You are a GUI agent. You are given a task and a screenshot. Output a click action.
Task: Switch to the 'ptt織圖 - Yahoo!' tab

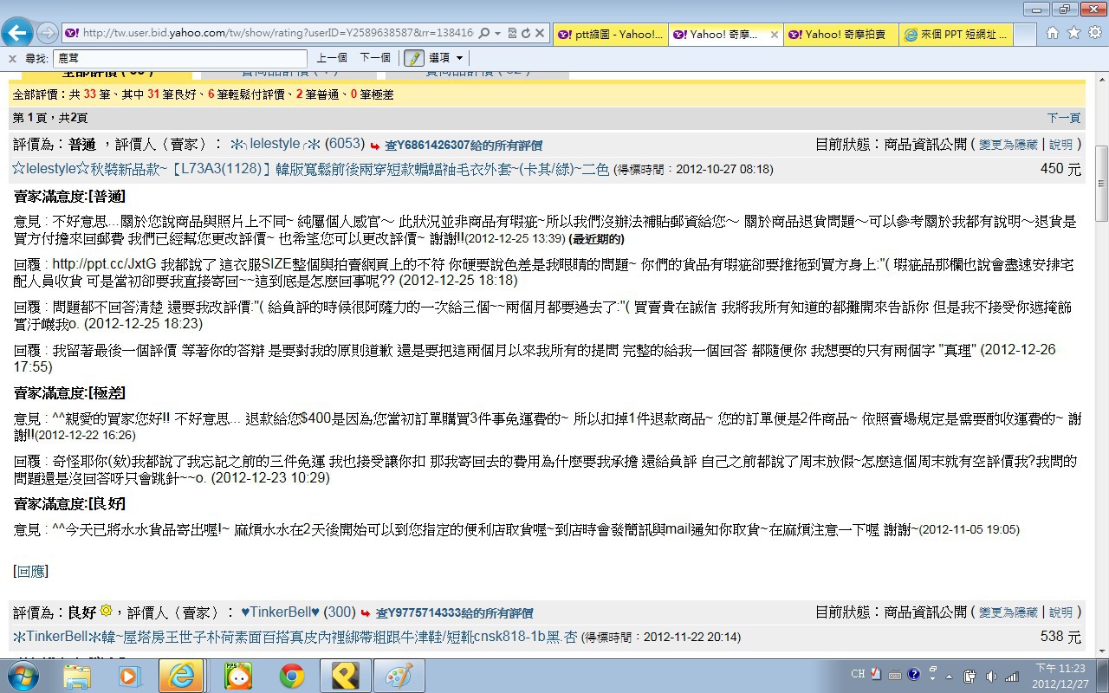[x=610, y=35]
